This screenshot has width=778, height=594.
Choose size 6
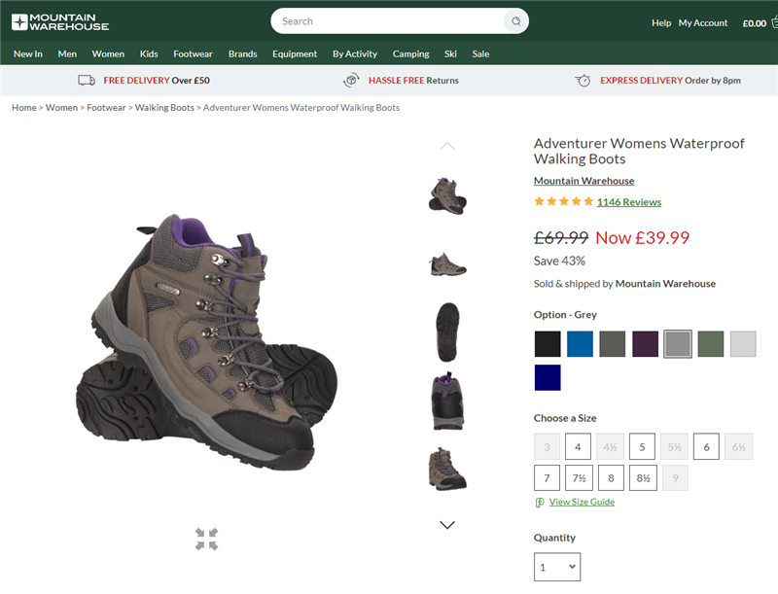(706, 447)
